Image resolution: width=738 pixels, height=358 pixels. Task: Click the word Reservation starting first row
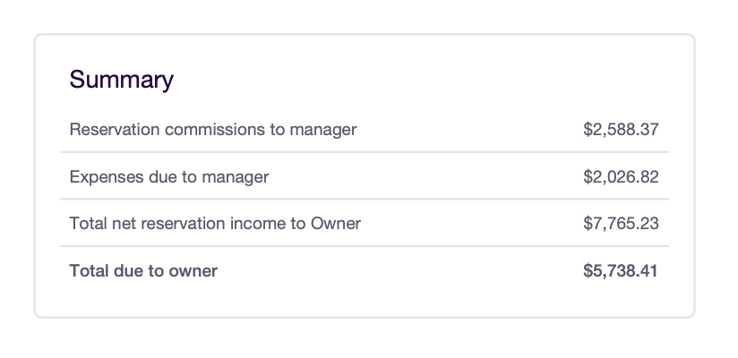[x=115, y=130]
